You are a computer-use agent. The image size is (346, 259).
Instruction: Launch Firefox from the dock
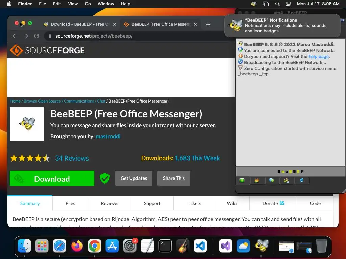point(77,246)
